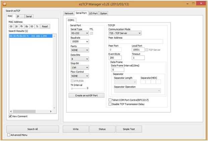Open the Baudrate dropdown showing 19200

pos(80,41)
